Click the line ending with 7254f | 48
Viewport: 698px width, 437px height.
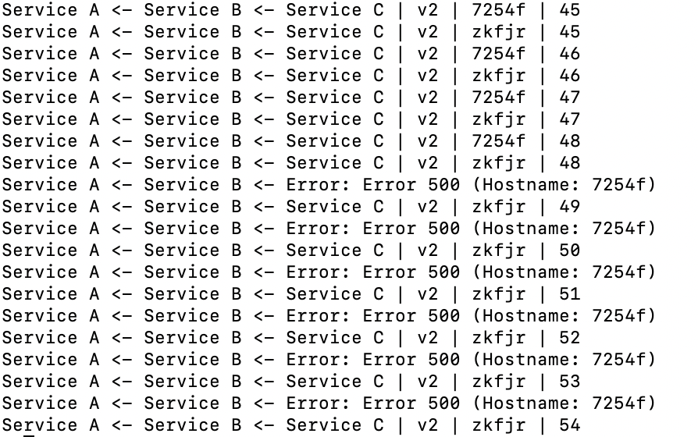click(291, 140)
